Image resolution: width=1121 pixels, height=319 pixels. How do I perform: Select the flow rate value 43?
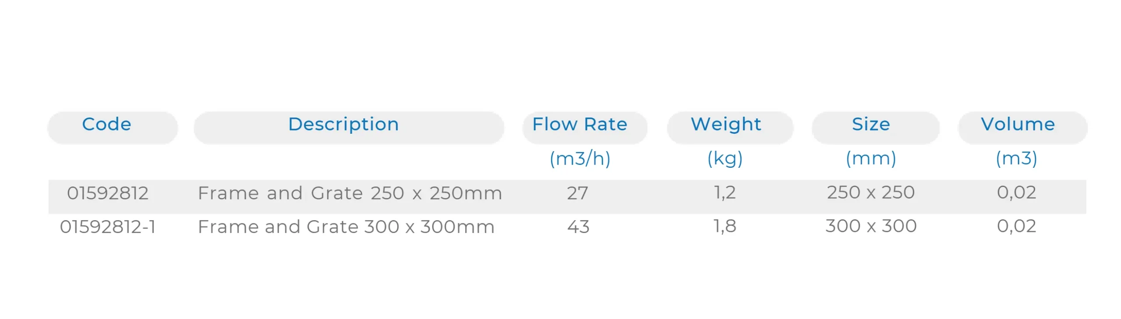[x=578, y=227]
